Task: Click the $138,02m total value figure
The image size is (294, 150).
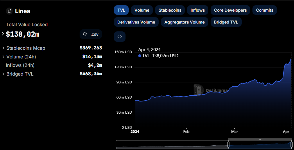Action: (x=22, y=34)
